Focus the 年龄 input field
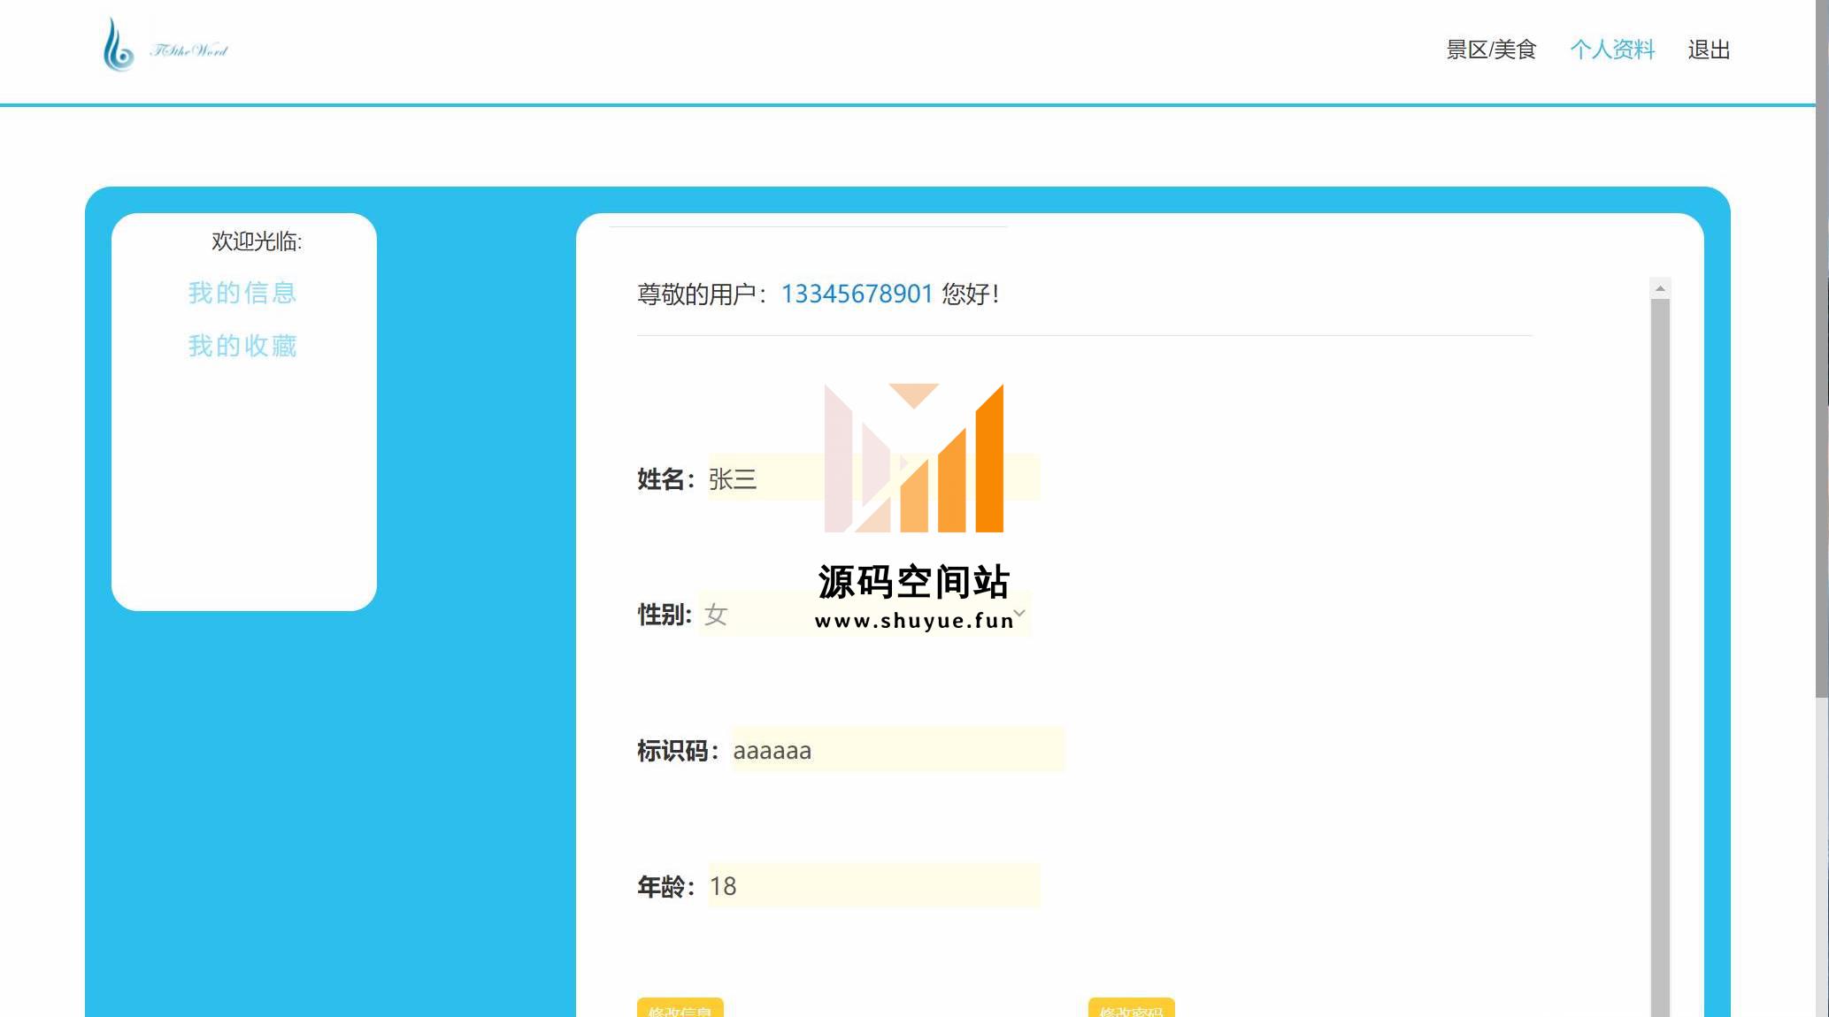The height and width of the screenshot is (1017, 1829). 873,885
